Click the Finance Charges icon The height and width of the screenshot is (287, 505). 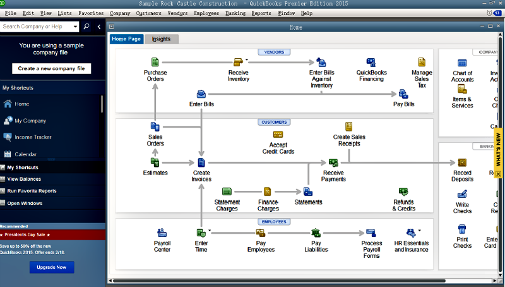(x=267, y=192)
